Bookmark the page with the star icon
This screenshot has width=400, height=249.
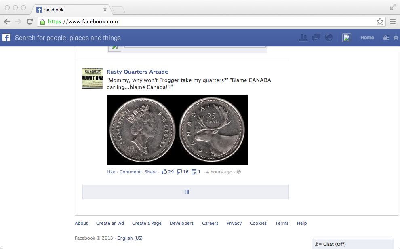380,22
